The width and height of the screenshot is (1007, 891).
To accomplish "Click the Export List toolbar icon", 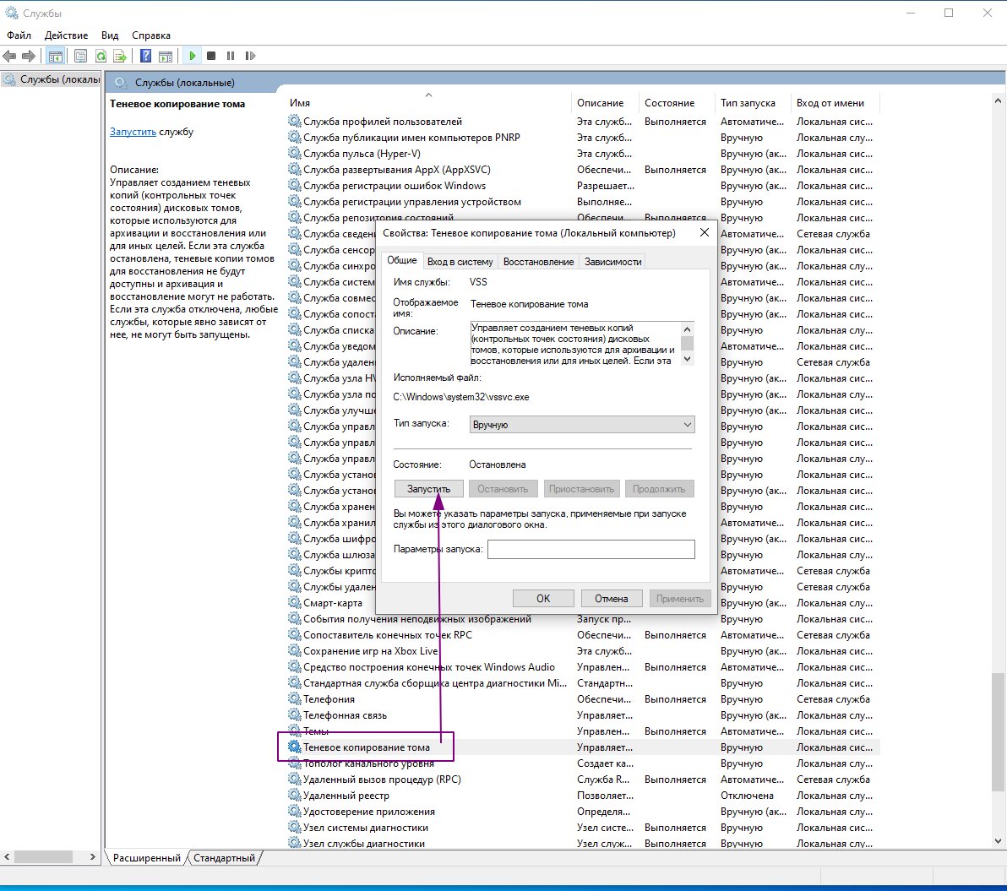I will click(x=120, y=57).
